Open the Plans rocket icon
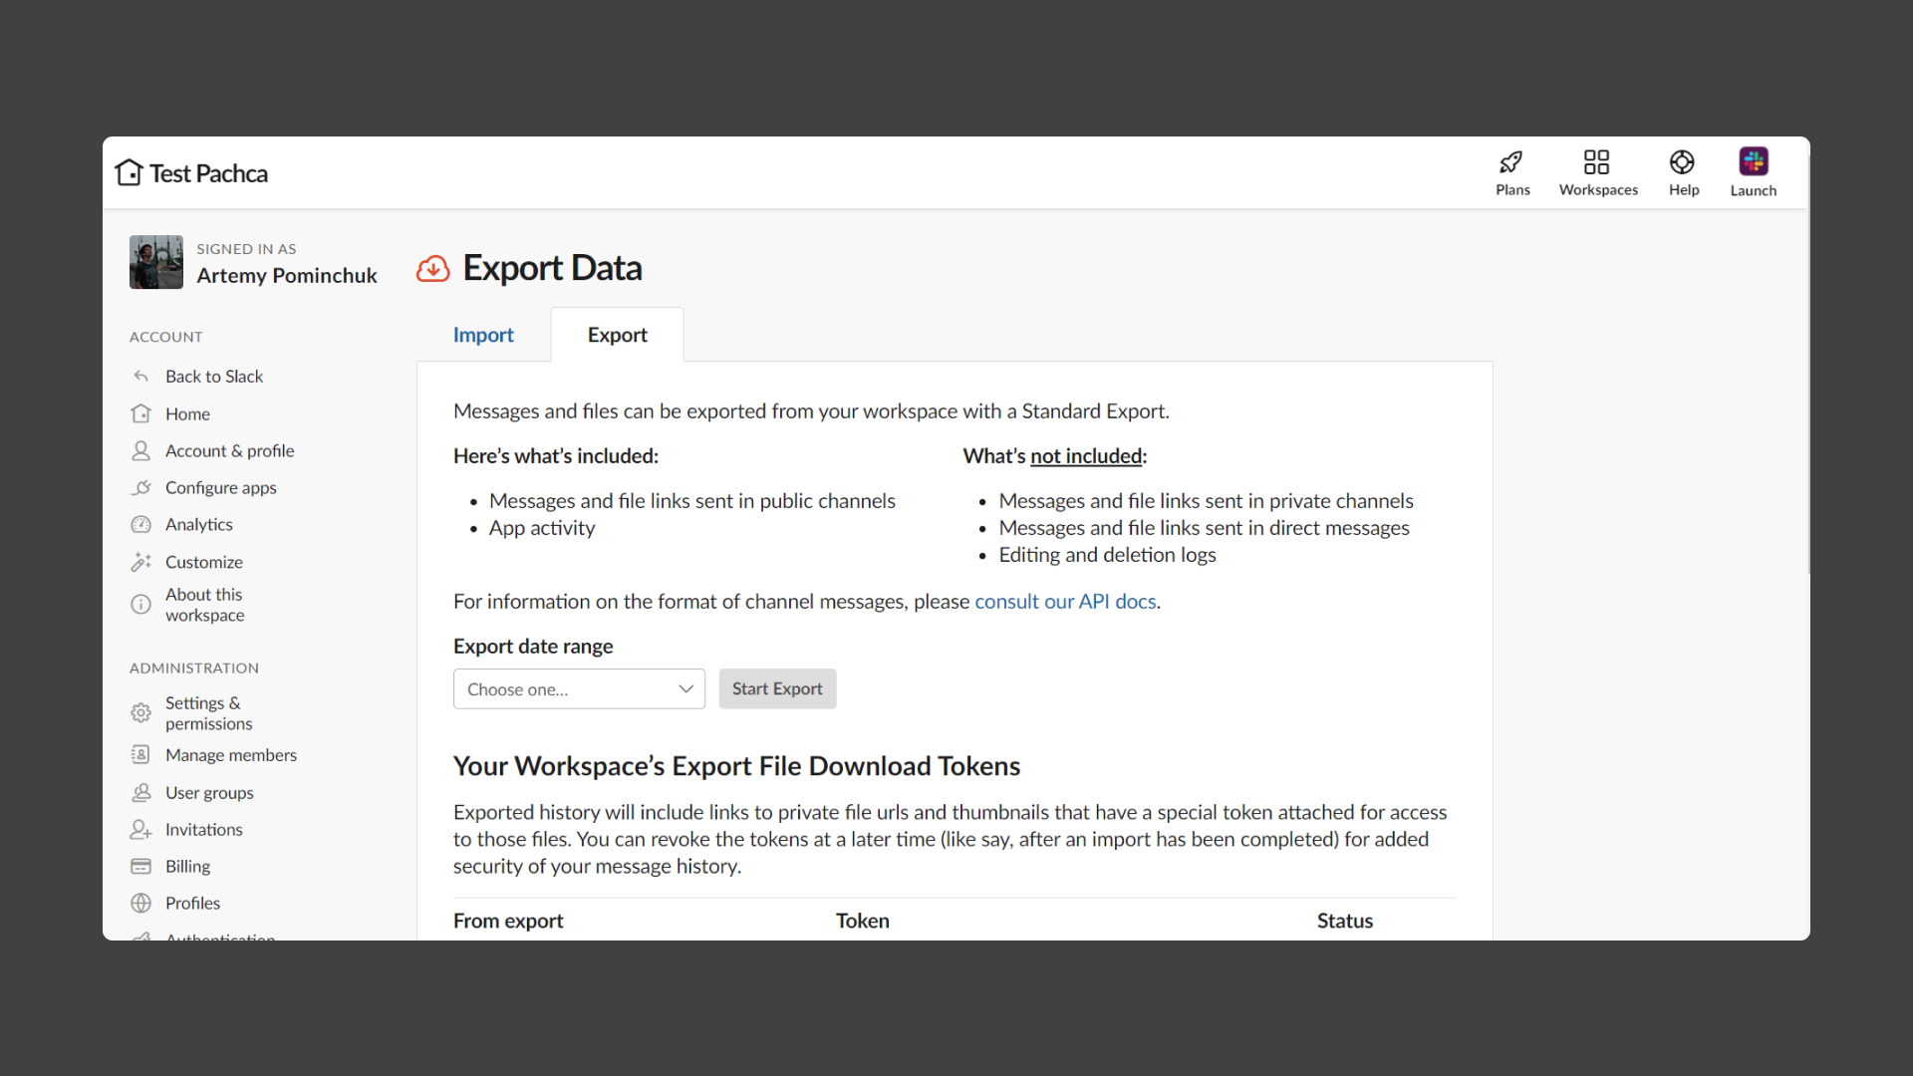The width and height of the screenshot is (1913, 1076). (x=1511, y=162)
